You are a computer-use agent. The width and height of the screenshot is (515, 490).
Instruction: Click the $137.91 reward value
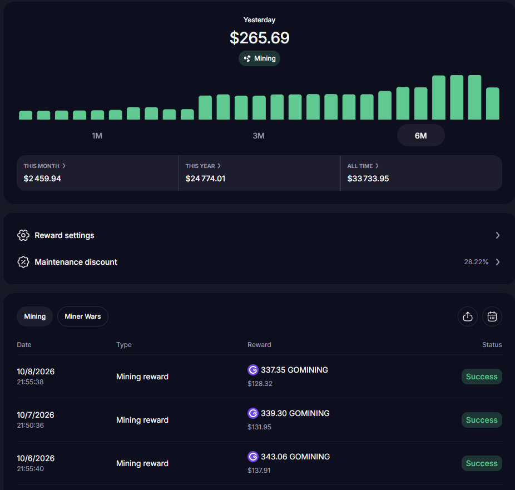(x=259, y=471)
